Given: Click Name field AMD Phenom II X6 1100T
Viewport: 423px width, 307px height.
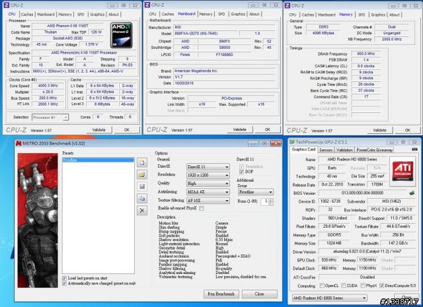Looking at the screenshot, I should click(x=67, y=26).
